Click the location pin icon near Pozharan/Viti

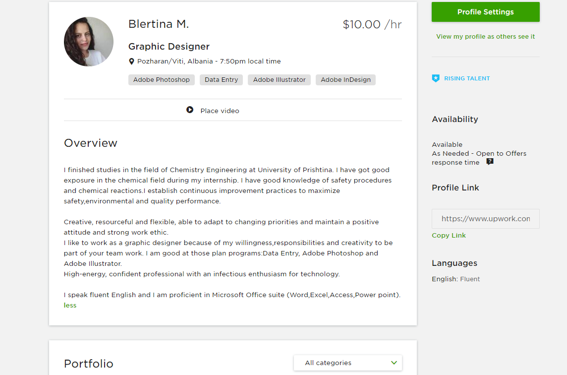coord(132,62)
